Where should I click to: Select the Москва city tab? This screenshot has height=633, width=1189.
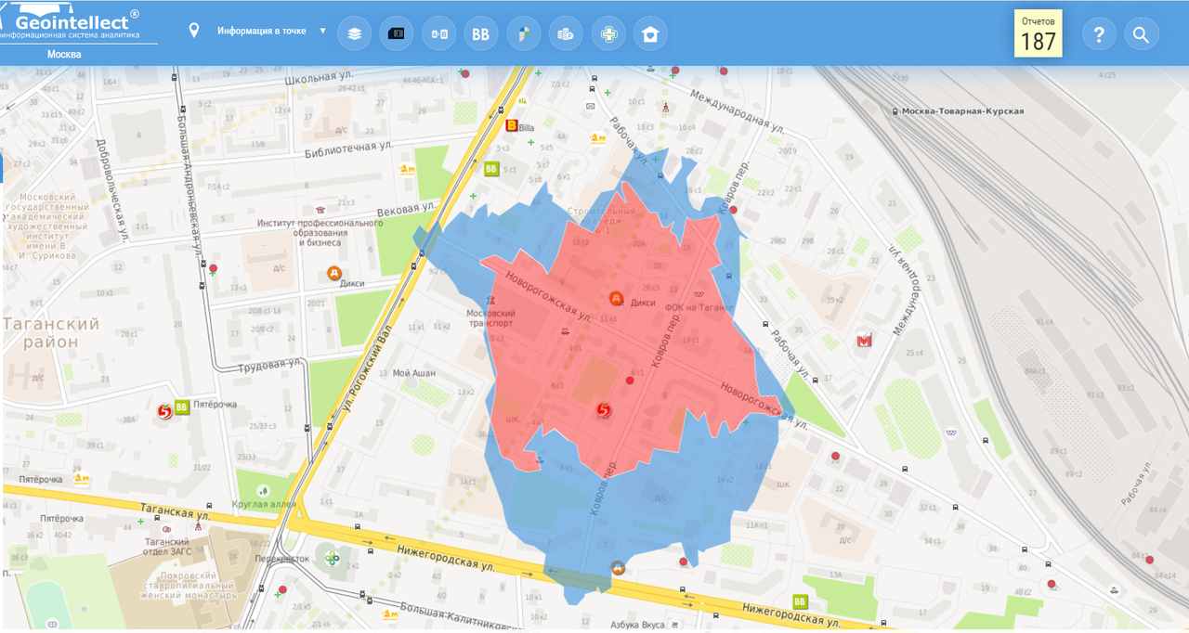(64, 55)
